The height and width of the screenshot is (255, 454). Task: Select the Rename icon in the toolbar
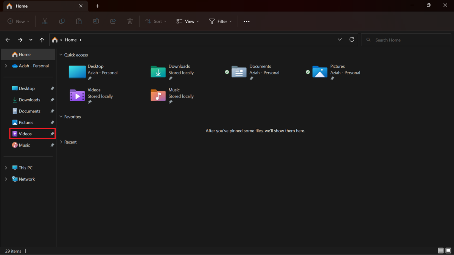[96, 21]
